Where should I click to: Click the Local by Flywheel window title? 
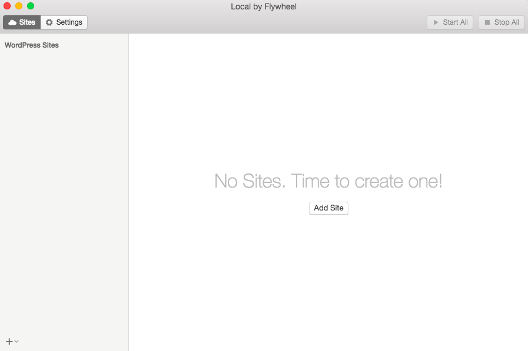[x=264, y=6]
